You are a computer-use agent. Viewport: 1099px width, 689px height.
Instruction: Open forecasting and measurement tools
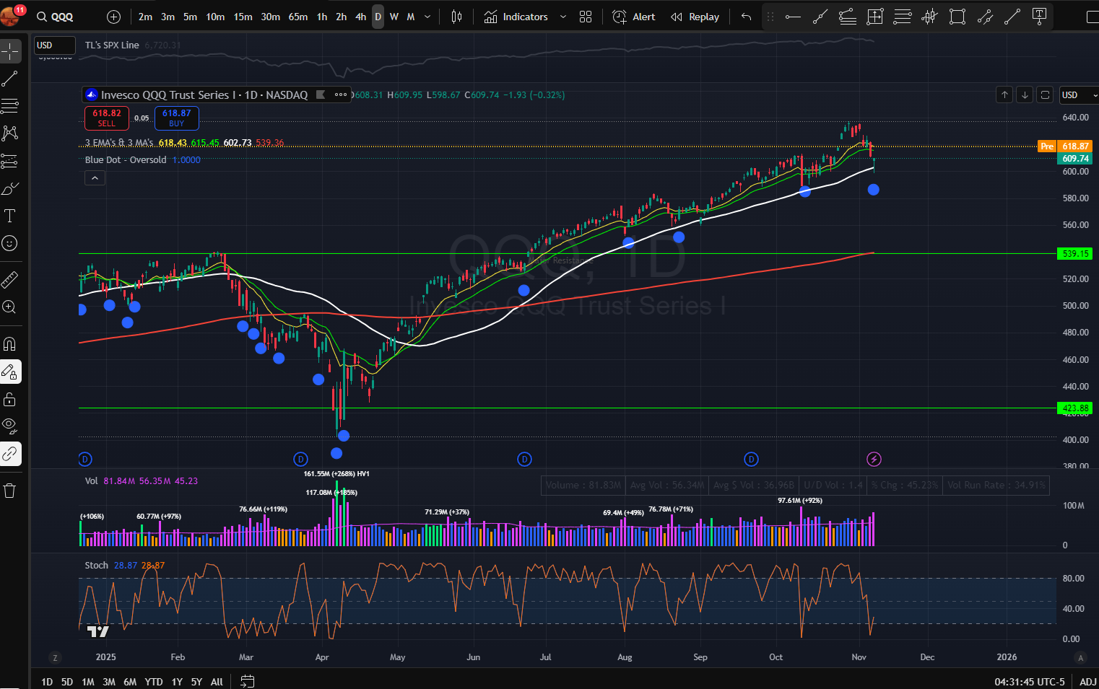tap(10, 161)
